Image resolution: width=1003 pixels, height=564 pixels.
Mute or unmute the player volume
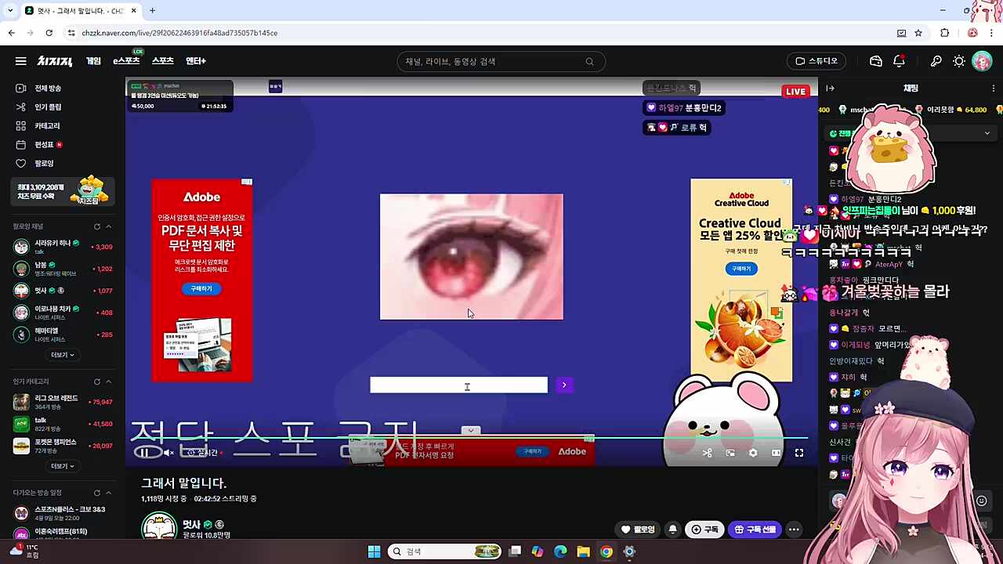(168, 453)
